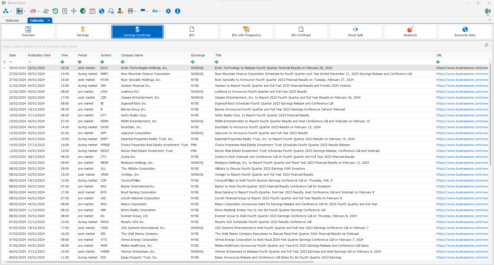
Task: Sort by the Date column header
Action: pos(17,55)
